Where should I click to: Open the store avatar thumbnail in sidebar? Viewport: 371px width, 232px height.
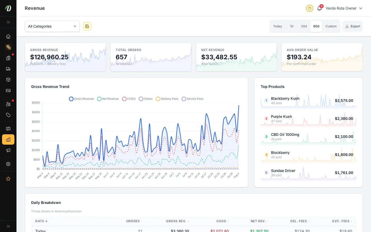(8, 47)
